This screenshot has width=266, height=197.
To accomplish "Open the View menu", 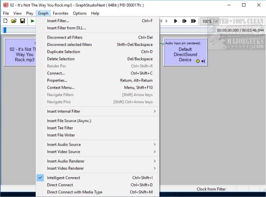I will pyautogui.click(x=17, y=13).
